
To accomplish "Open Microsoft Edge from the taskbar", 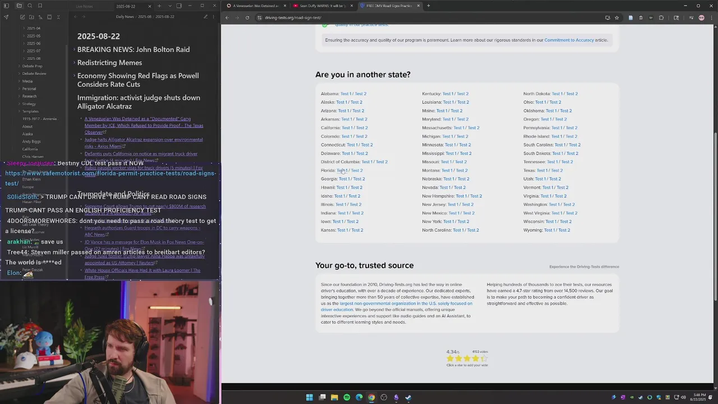I will coord(359,397).
